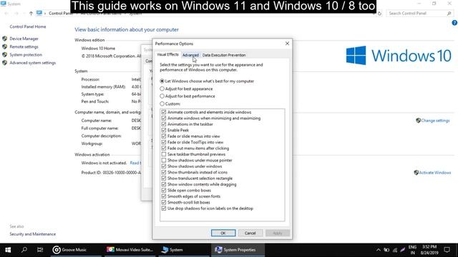The height and width of the screenshot is (257, 458).
Task: Toggle Show shadows under windows
Action: [x=164, y=166]
